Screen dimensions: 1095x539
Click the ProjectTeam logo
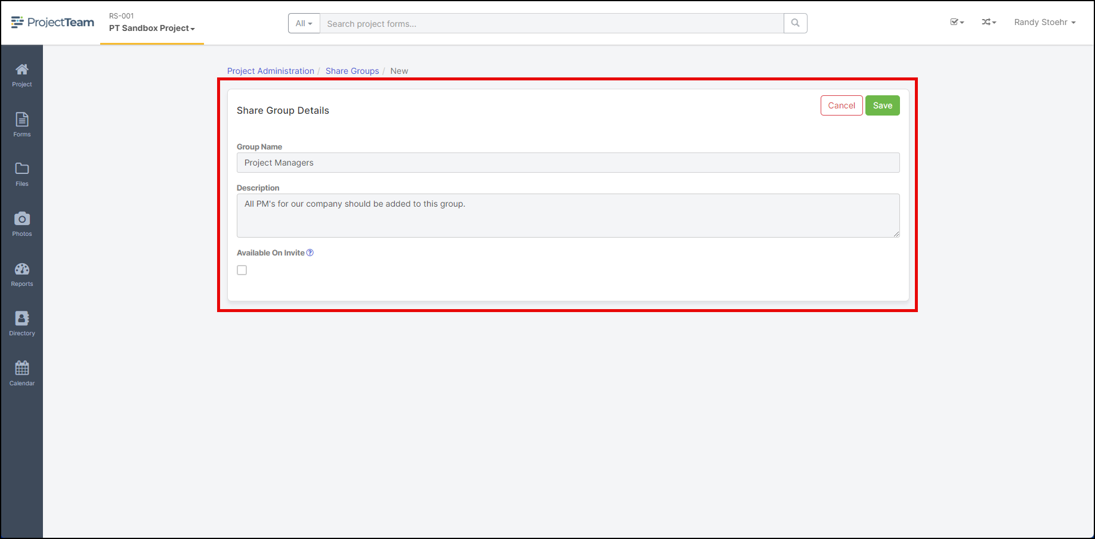pyautogui.click(x=52, y=23)
